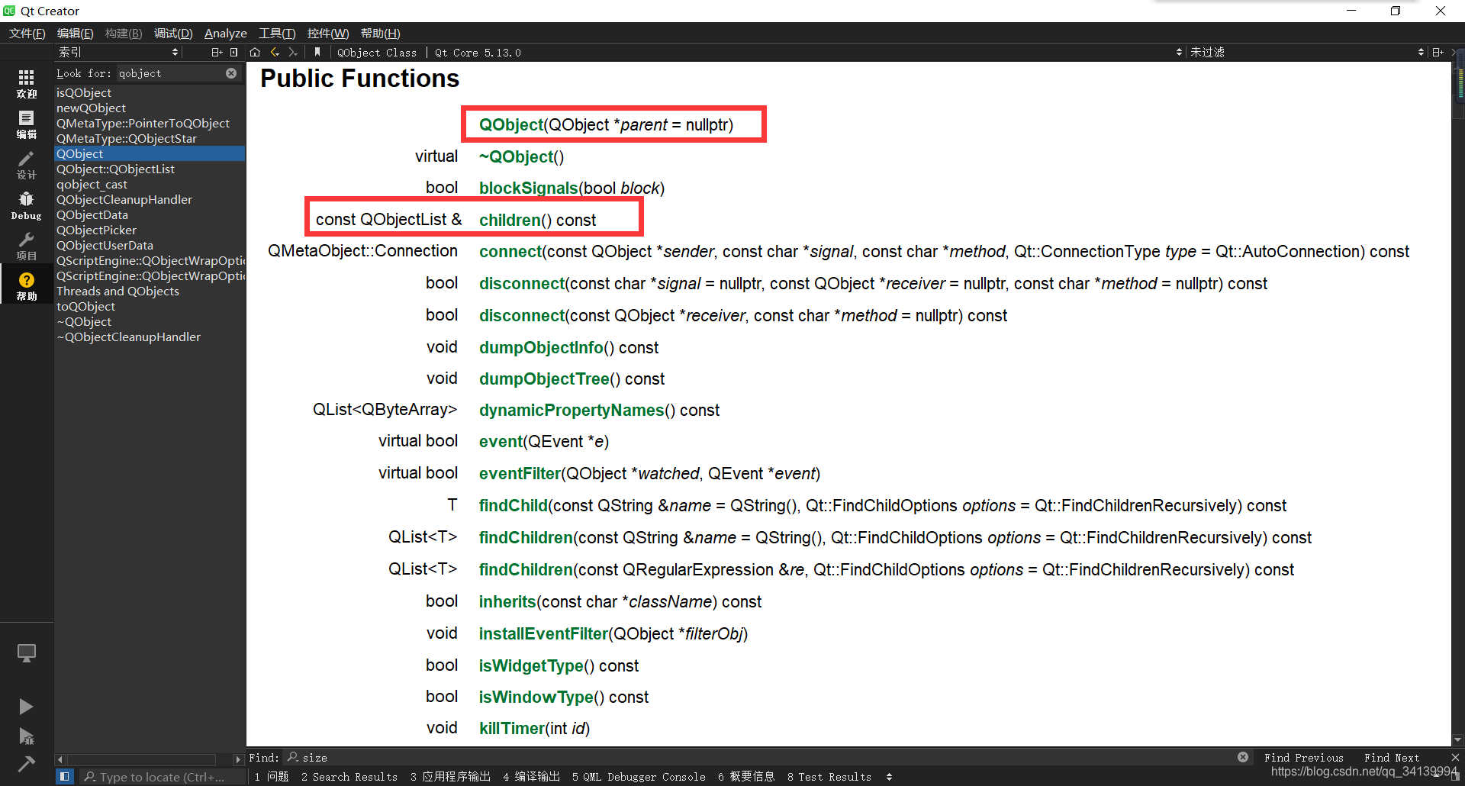The image size is (1465, 786).
Task: Open the connect function link
Action: 510,252
